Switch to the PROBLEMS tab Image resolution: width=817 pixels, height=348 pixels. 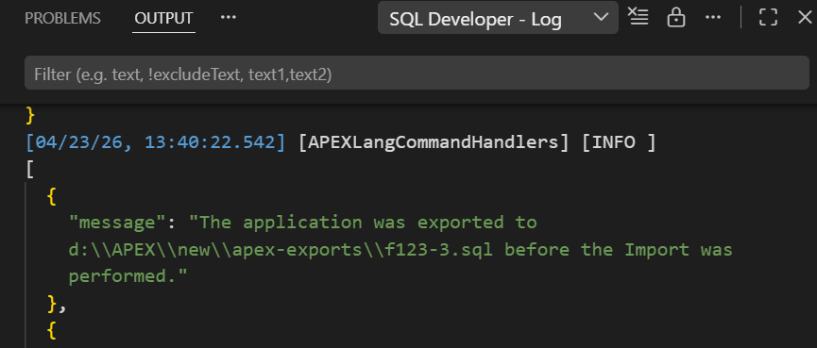[x=62, y=18]
